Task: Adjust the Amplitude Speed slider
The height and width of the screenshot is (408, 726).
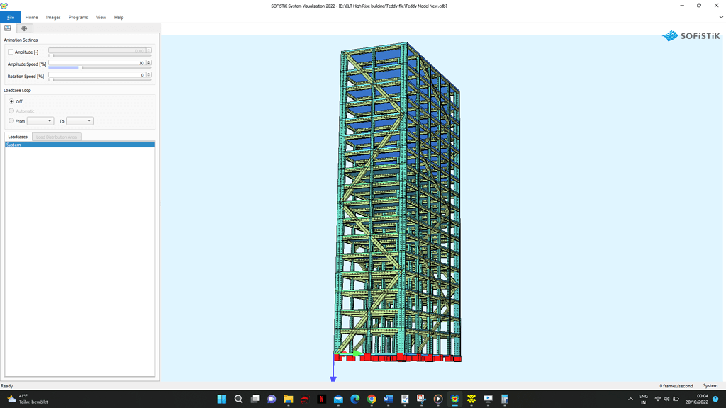Action: pos(80,68)
